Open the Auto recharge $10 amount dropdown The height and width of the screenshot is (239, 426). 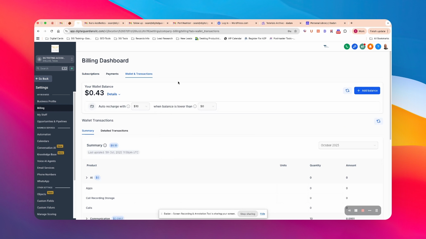pyautogui.click(x=141, y=106)
